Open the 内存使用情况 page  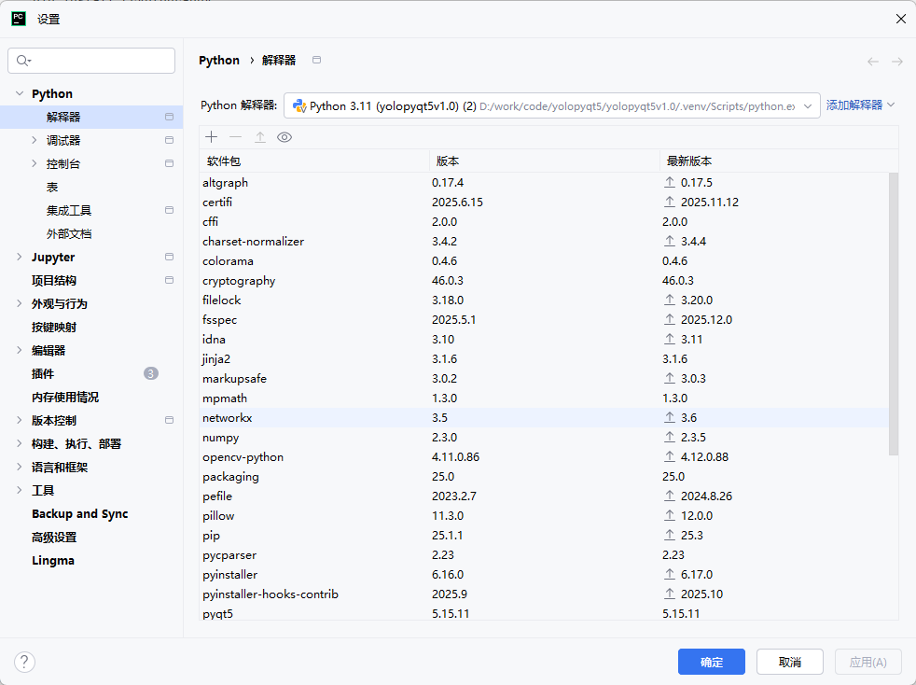[65, 397]
